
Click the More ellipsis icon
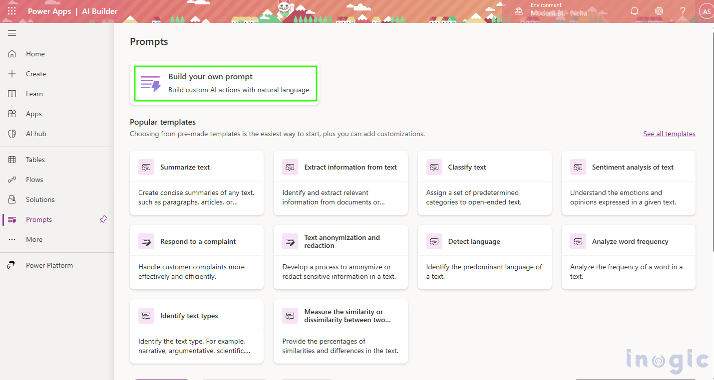[x=12, y=239]
